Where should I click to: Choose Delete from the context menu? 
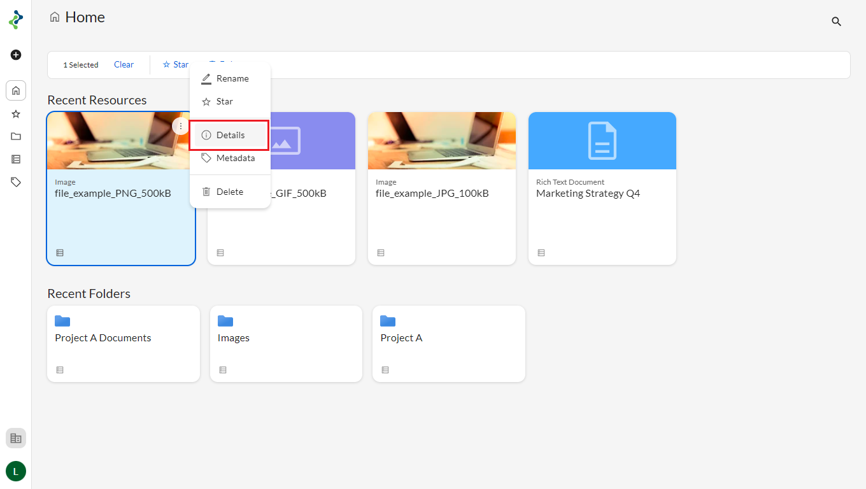click(229, 192)
